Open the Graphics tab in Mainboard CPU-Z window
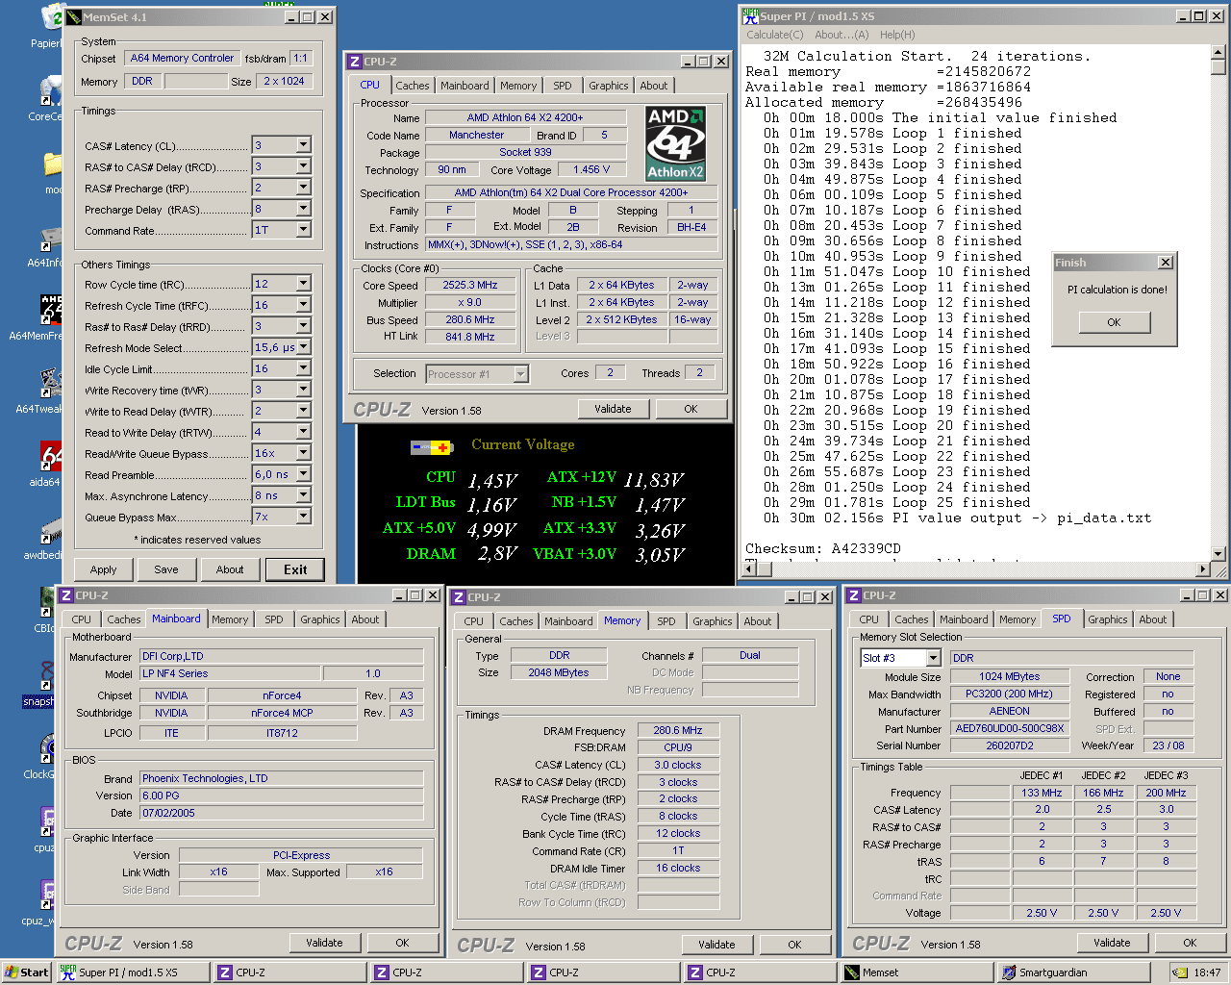The height and width of the screenshot is (985, 1231). pyautogui.click(x=320, y=619)
